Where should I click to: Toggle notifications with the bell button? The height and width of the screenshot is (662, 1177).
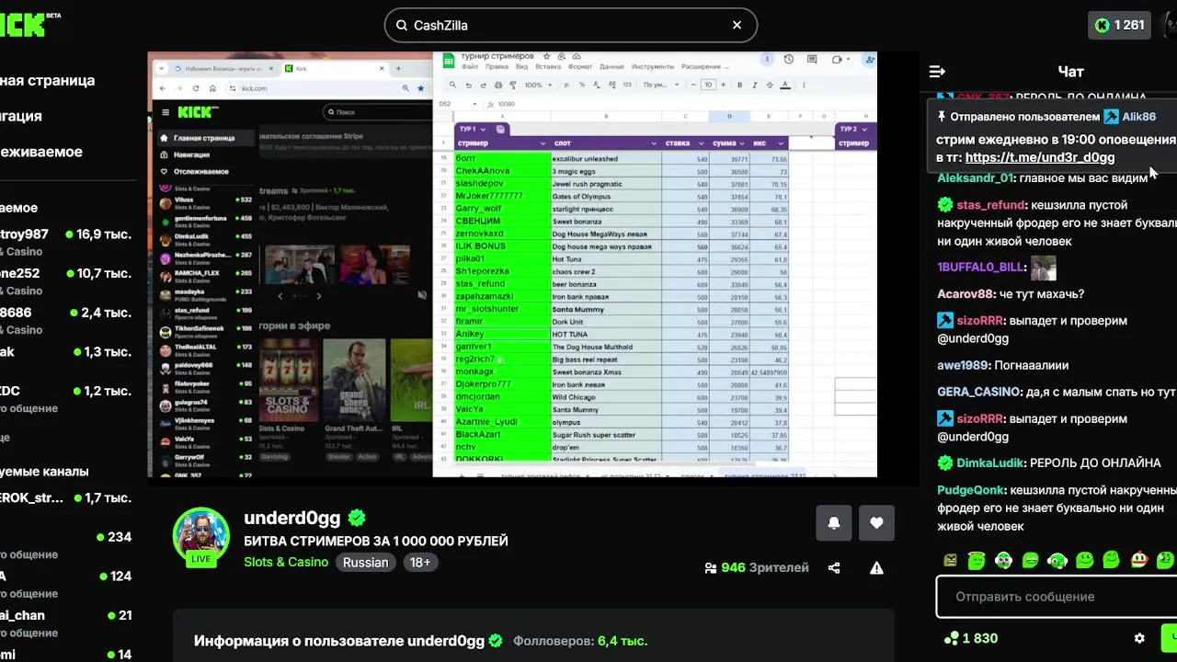[x=834, y=523]
